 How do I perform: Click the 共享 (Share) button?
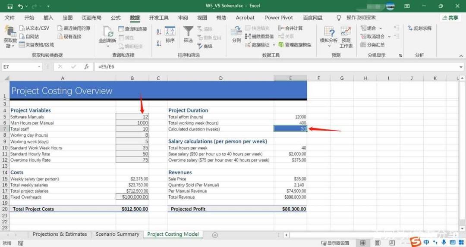point(450,18)
